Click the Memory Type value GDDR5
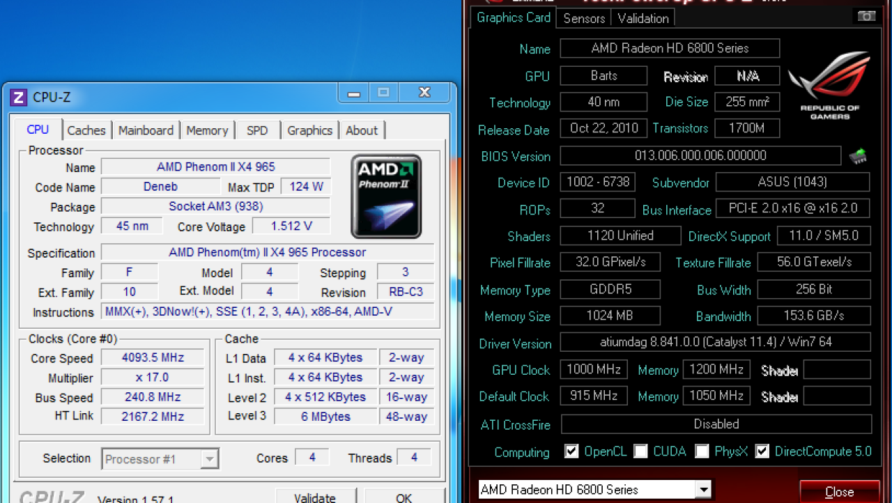Viewport: 892px width, 503px height. (610, 288)
